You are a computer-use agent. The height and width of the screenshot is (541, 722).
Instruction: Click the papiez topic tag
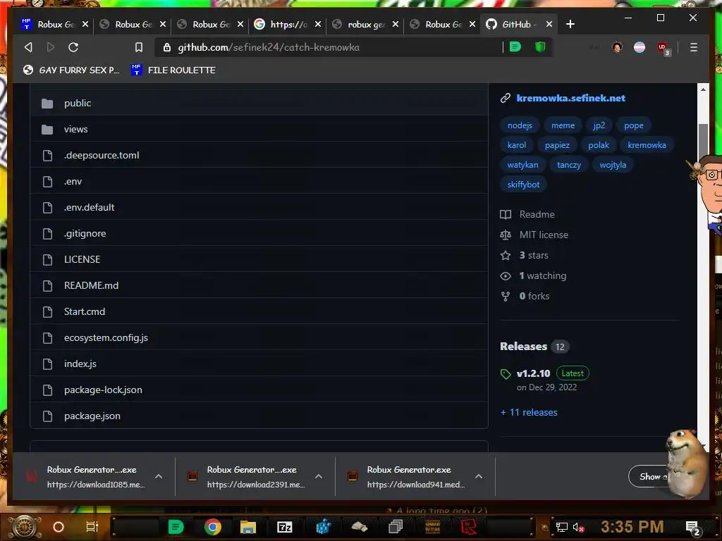tap(557, 145)
